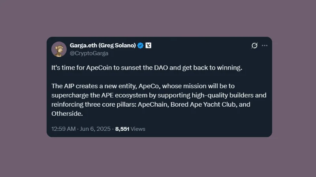The height and width of the screenshot is (177, 316).
Task: Open the three-dot More options menu
Action: 265,45
